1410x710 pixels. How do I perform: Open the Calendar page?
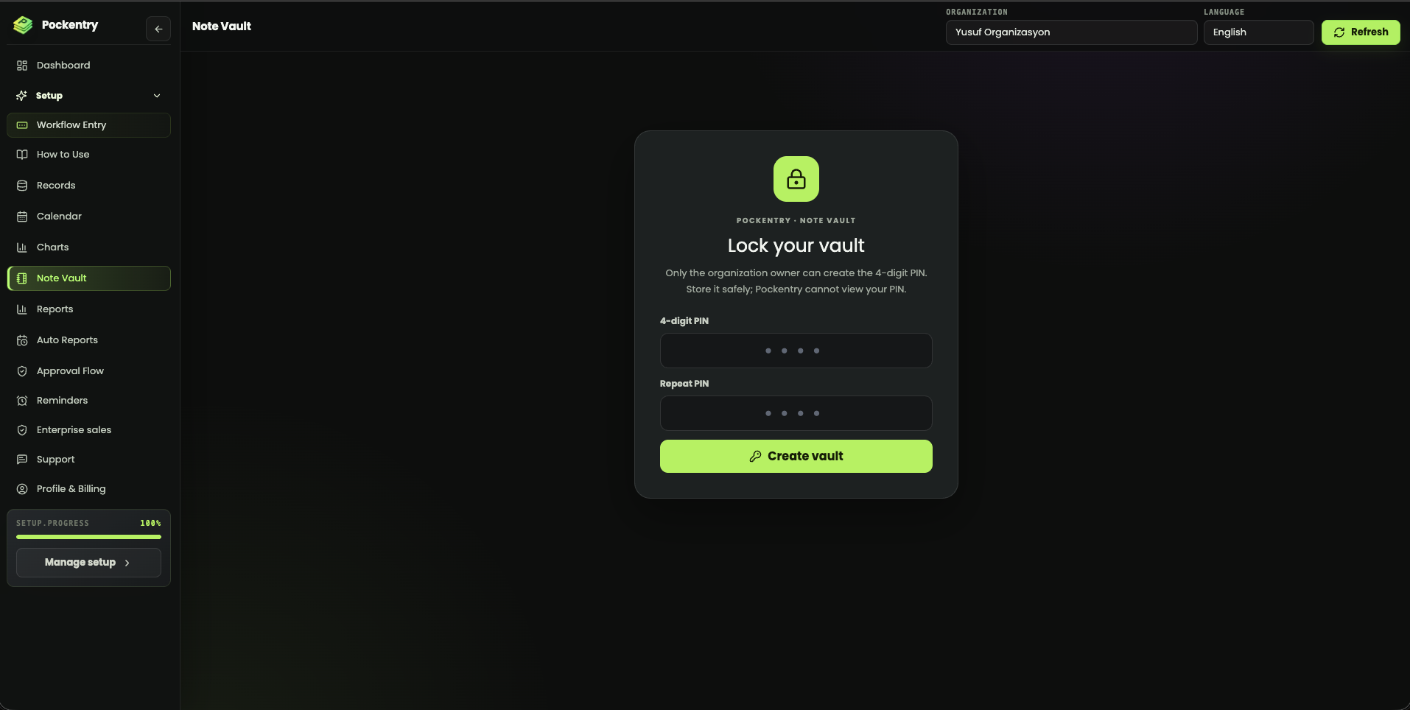coord(88,217)
